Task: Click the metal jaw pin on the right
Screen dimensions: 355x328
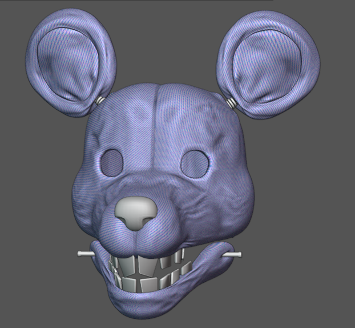Action: pyautogui.click(x=232, y=255)
